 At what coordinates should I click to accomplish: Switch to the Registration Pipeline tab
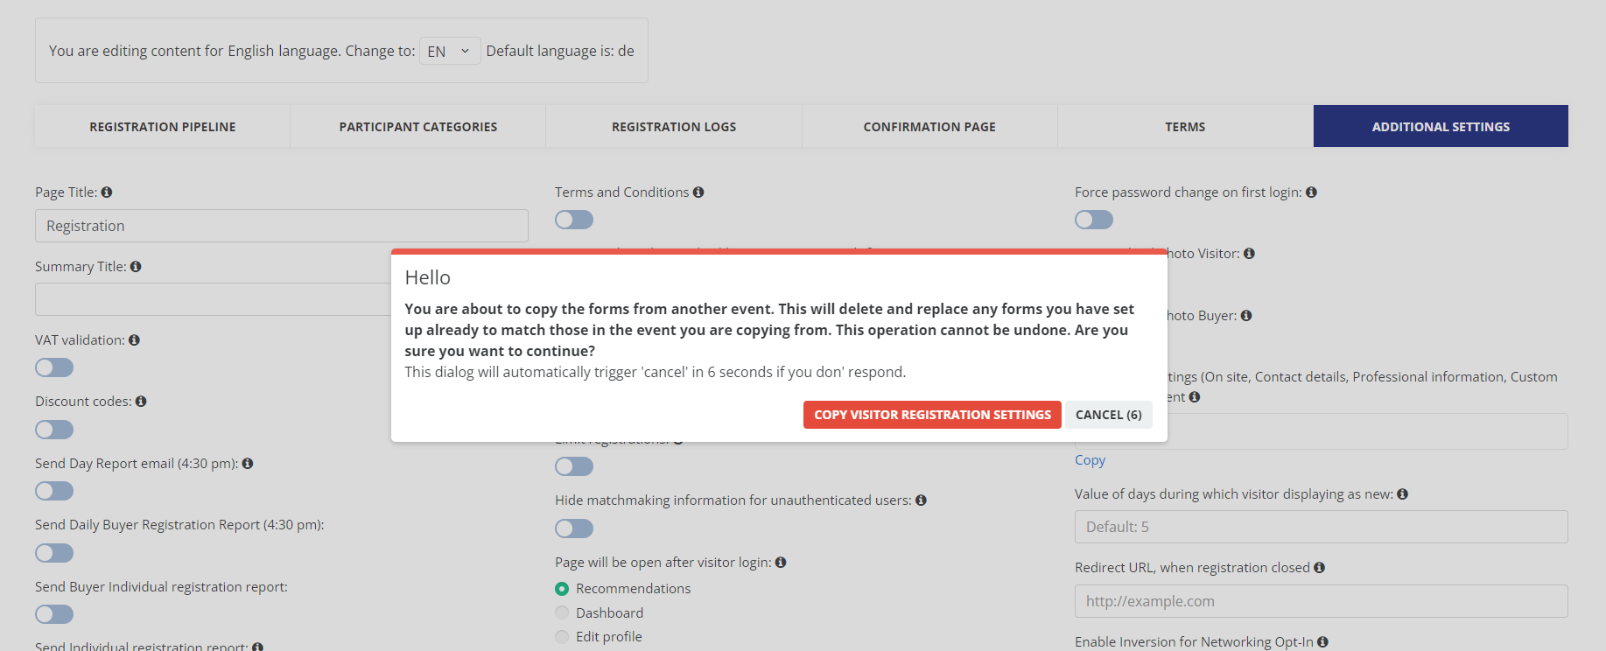163,127
